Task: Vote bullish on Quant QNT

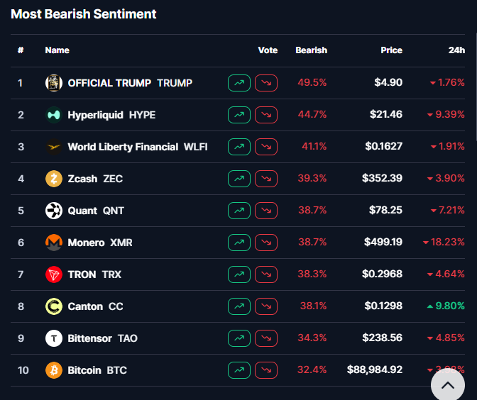Action: click(239, 211)
